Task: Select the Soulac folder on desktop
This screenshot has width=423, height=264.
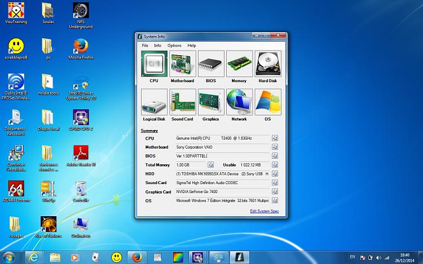Action: 49,13
